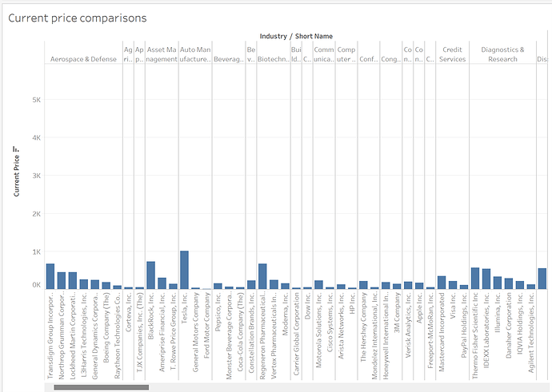Viewport: 552px width, 392px height.
Task: Select the Credit Services industry header
Action: 452,53
